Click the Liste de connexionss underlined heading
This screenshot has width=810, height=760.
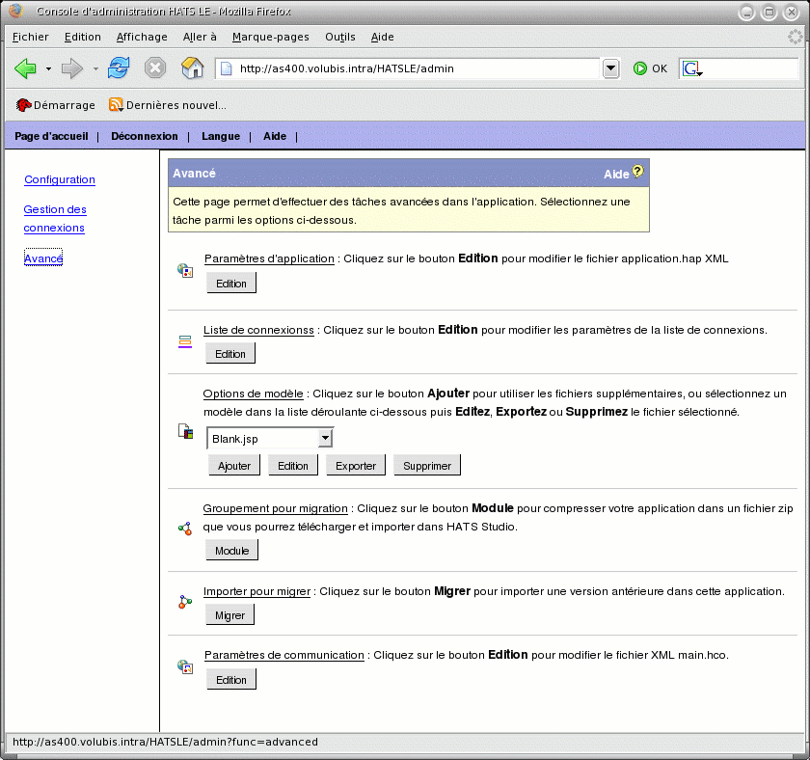point(258,330)
